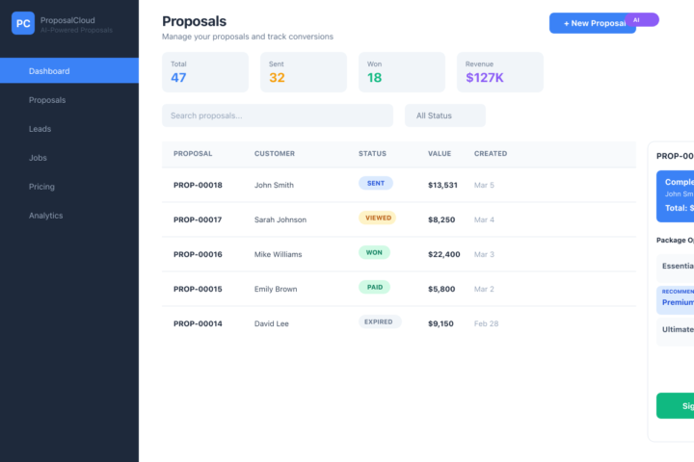This screenshot has height=462, width=694.
Task: Click the Mar 2 created date
Action: point(484,289)
